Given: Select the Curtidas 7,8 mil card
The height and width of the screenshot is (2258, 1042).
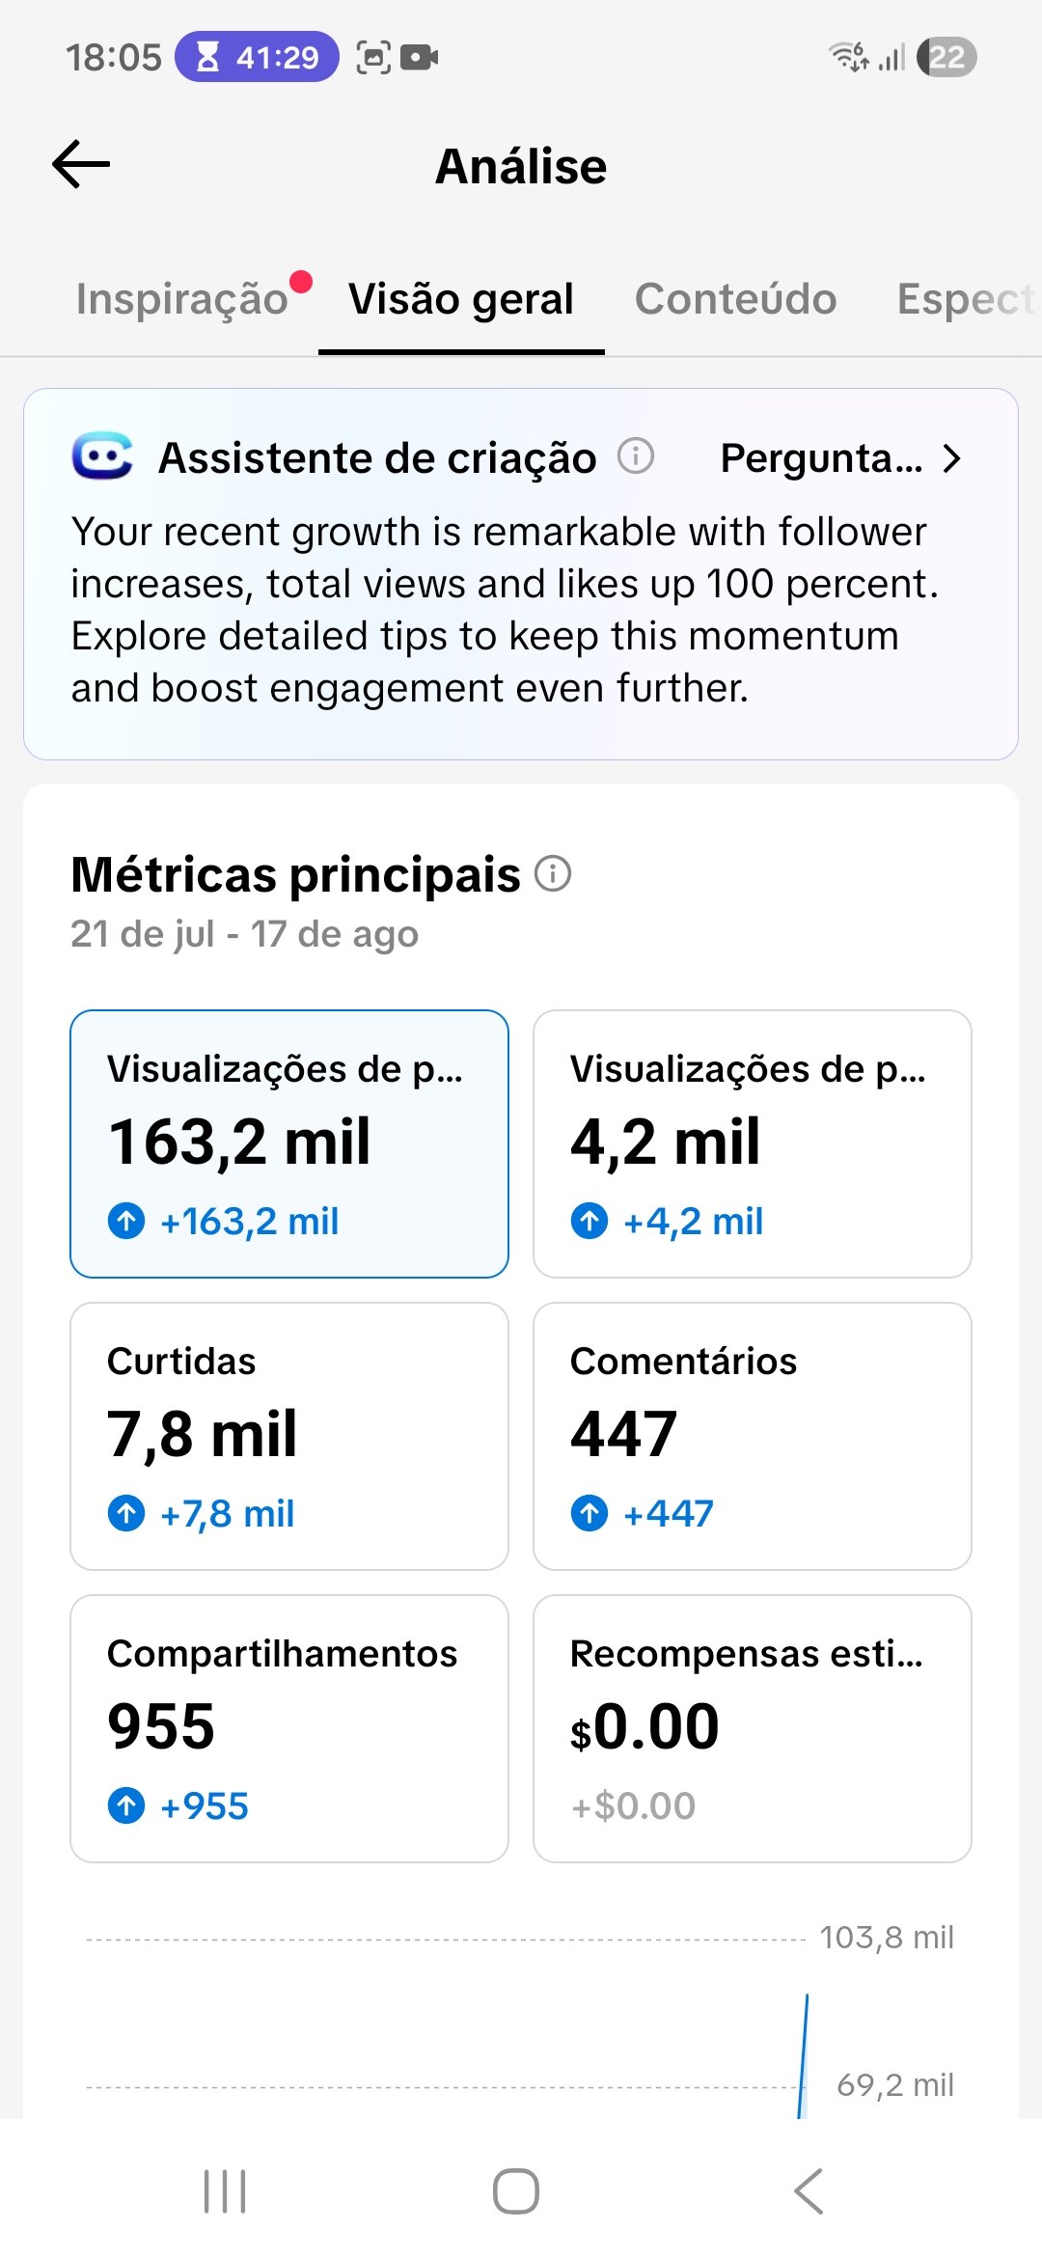Looking at the screenshot, I should coord(289,1436).
